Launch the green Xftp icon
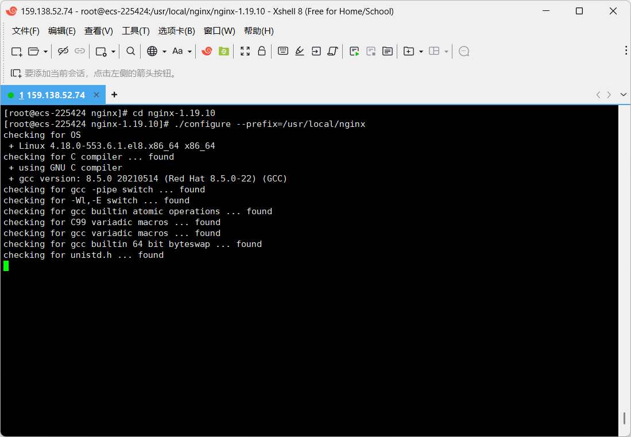 click(x=224, y=51)
